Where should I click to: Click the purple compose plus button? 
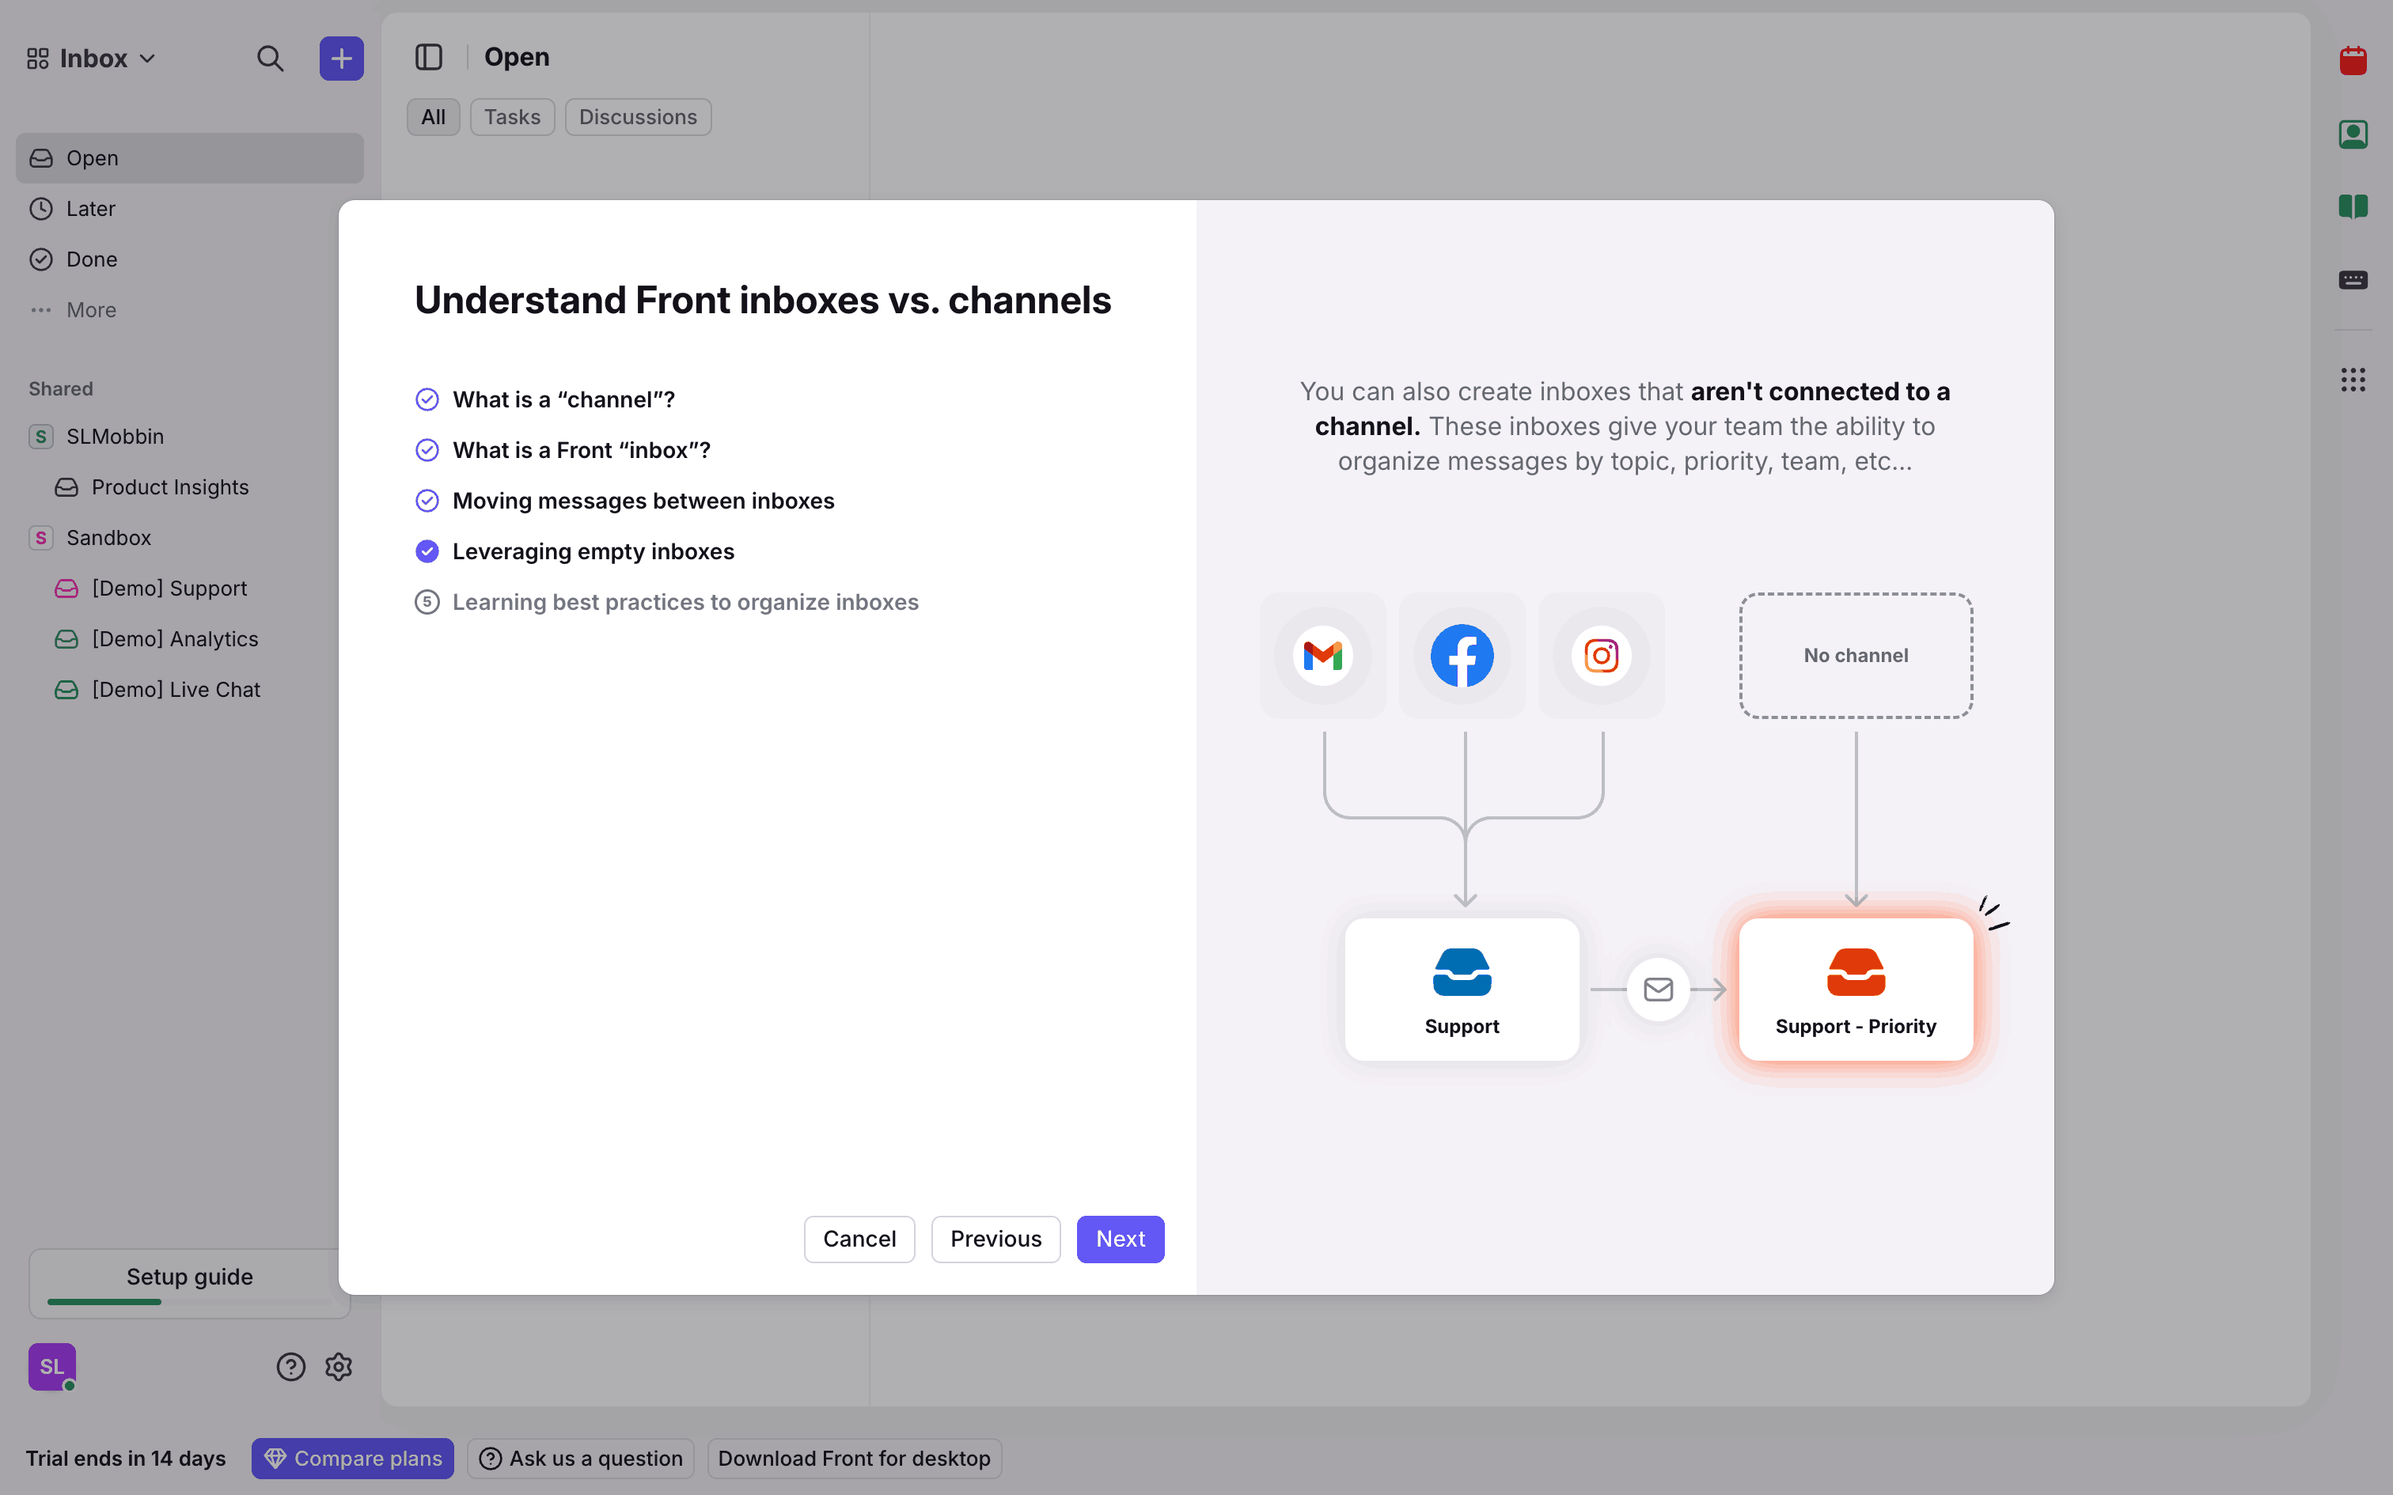(341, 59)
